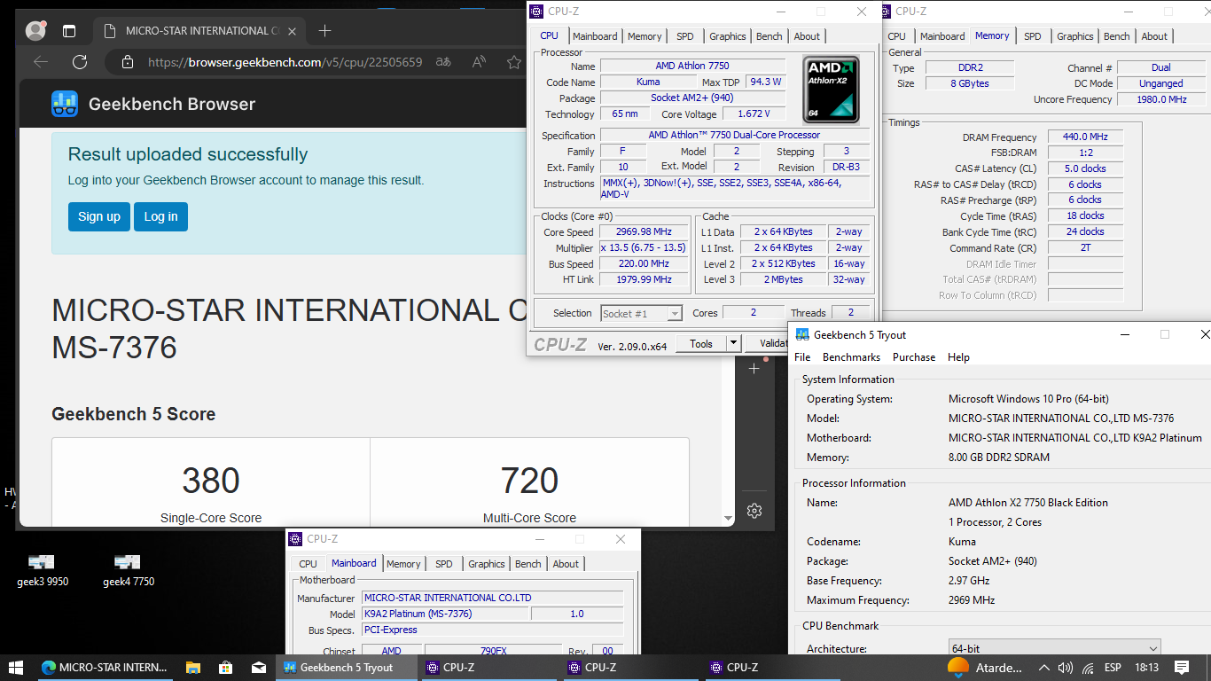The width and height of the screenshot is (1211, 681).
Task: Open the Benchmarks menu in Geekbench 5 Tryout
Action: [851, 357]
